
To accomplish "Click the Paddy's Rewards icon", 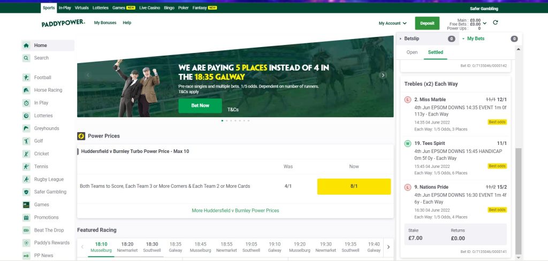I will click(26, 243).
